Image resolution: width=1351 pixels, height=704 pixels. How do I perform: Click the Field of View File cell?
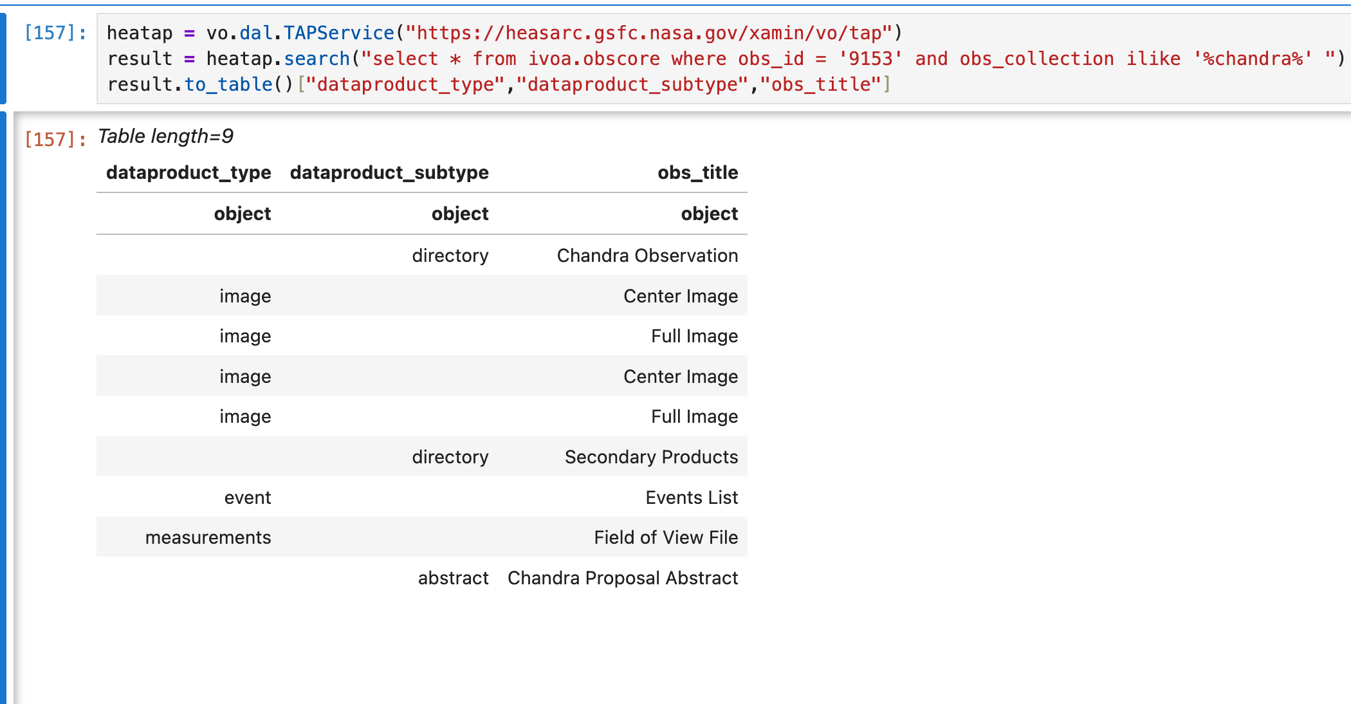point(666,537)
